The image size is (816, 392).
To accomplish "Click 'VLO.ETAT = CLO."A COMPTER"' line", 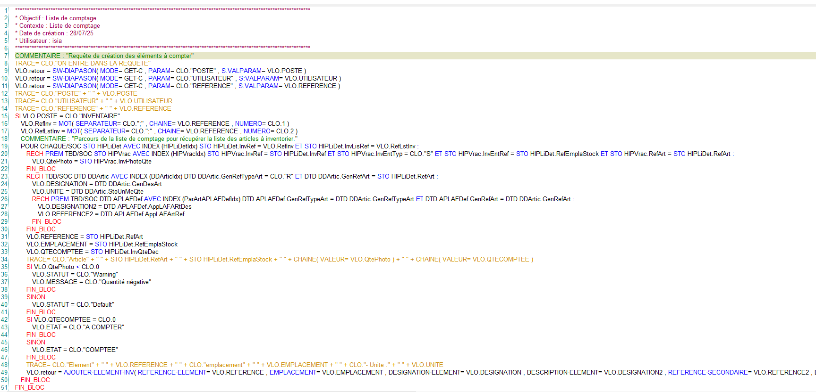I will click(78, 327).
